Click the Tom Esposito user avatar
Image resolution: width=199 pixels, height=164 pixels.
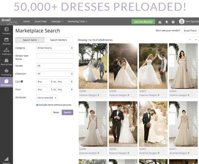(x=182, y=21)
